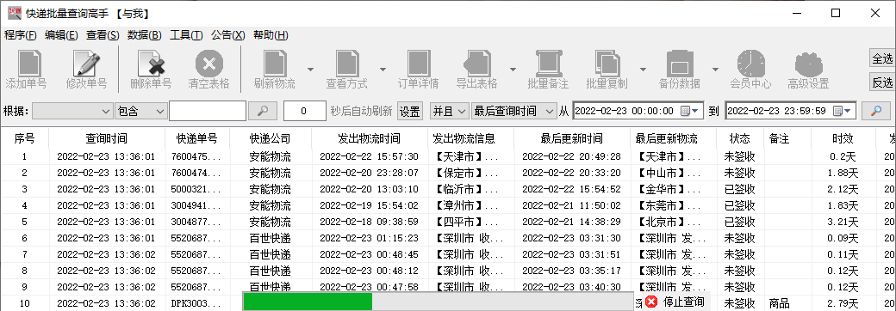The width and height of the screenshot is (896, 311).
Task: Expand the 导出表格 dropdown arrow
Action: pyautogui.click(x=513, y=70)
